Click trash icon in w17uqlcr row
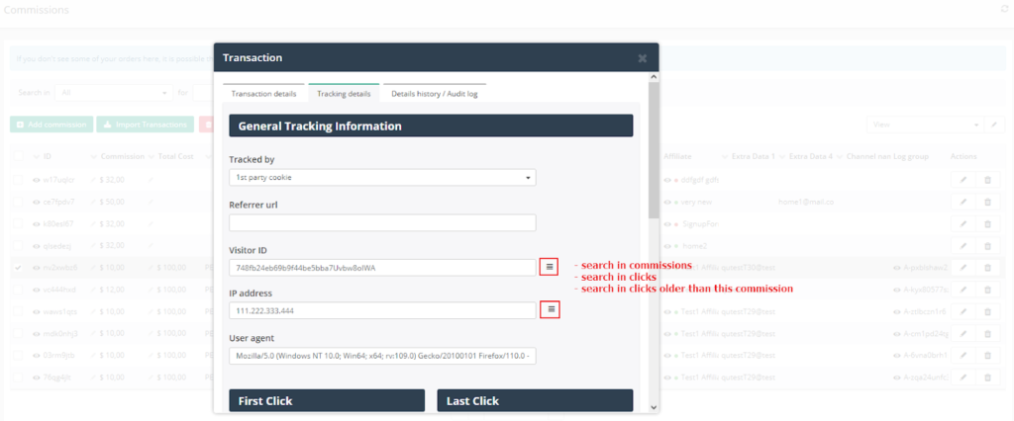The height and width of the screenshot is (421, 1014). point(987,180)
